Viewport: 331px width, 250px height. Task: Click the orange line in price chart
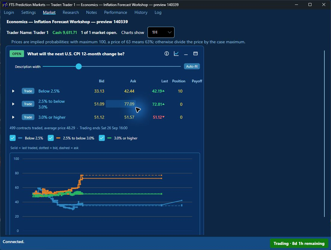123,178
